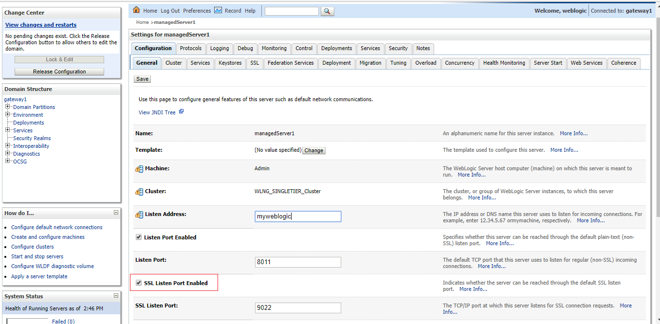
Task: Click the Save button
Action: pyautogui.click(x=142, y=79)
